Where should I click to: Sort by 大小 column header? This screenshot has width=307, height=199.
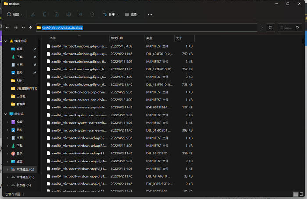[179, 38]
